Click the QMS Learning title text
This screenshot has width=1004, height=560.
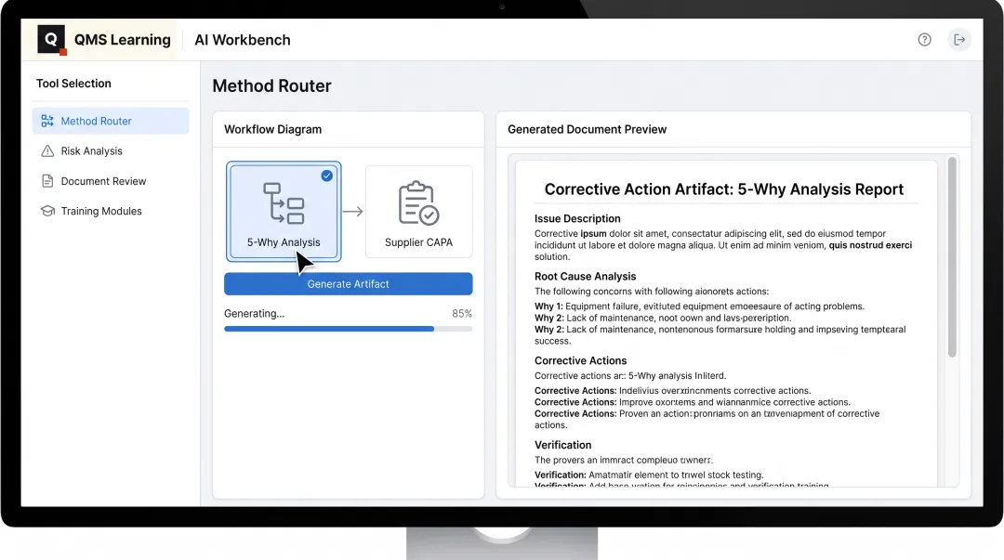pyautogui.click(x=123, y=40)
